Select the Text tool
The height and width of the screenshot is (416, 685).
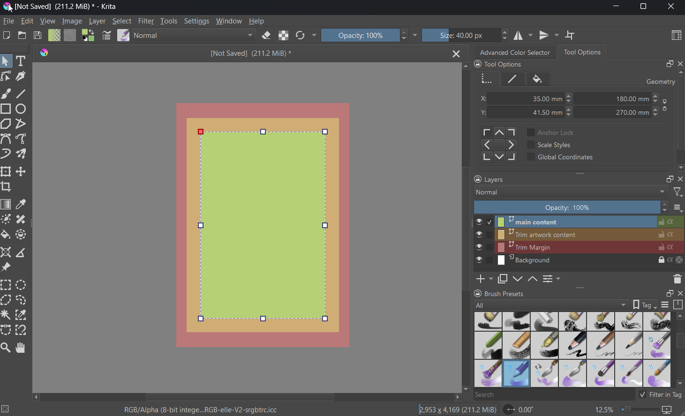[21, 61]
